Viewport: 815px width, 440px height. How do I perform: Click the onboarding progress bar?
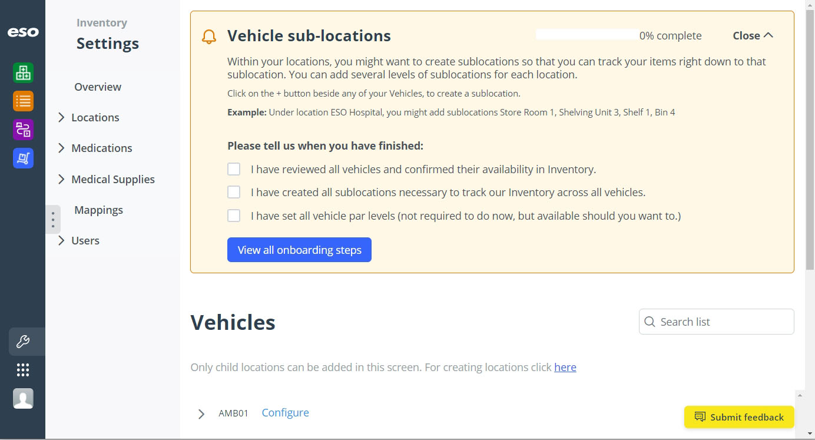tap(587, 35)
